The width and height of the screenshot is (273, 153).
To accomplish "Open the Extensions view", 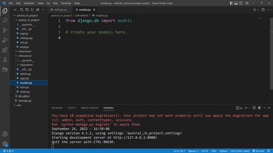I will click(5, 50).
